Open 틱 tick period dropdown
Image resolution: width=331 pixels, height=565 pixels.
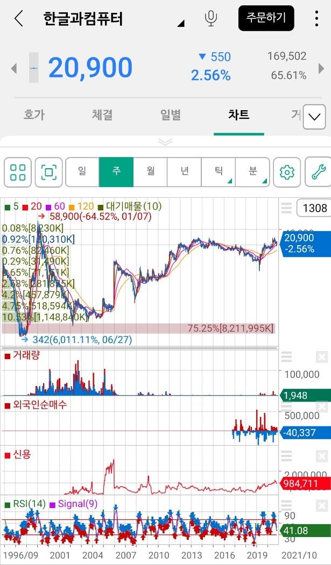[x=218, y=172]
